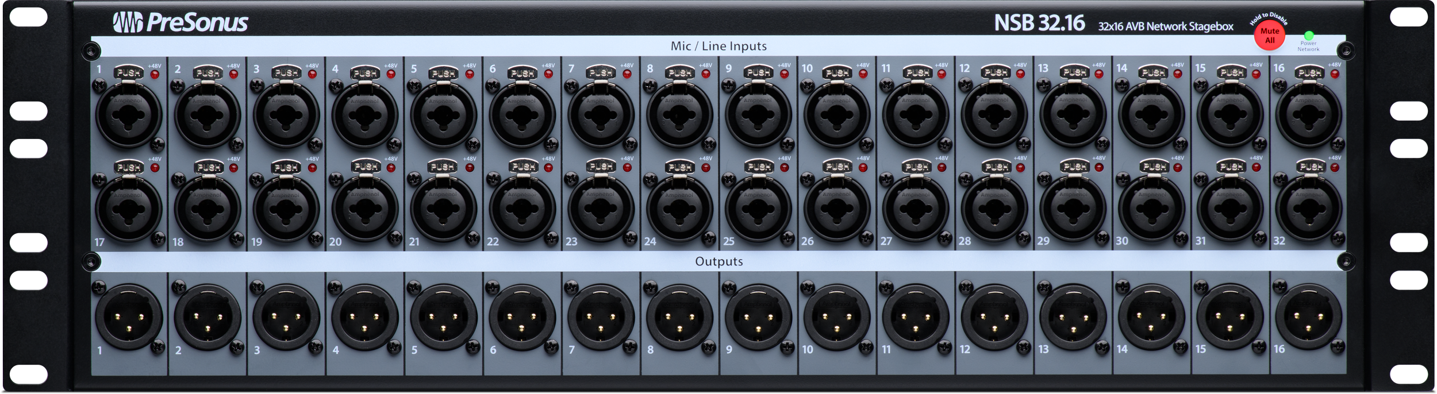Click the input 25 combo jack
Image resolution: width=1437 pixels, height=394 pixels.
pos(758,207)
